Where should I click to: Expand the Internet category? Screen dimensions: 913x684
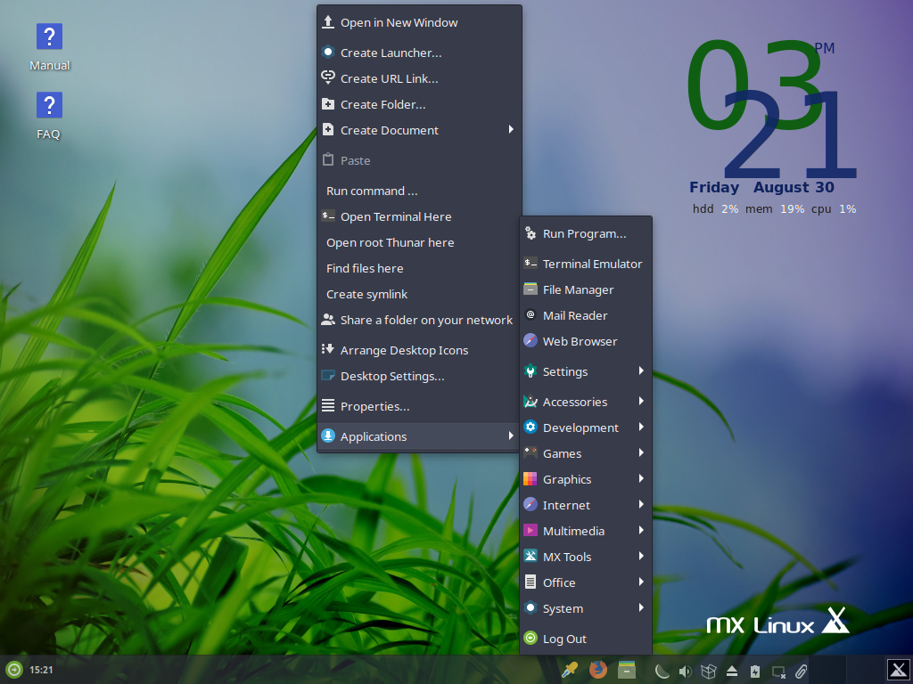coord(586,506)
